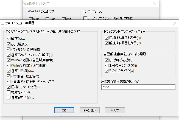179x120 pixels.
Task: Click the キャンセル button
Action: (x=90, y=110)
